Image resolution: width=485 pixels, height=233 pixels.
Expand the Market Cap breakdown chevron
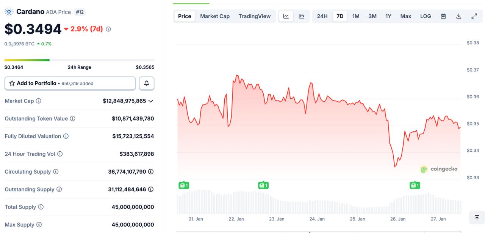(150, 101)
